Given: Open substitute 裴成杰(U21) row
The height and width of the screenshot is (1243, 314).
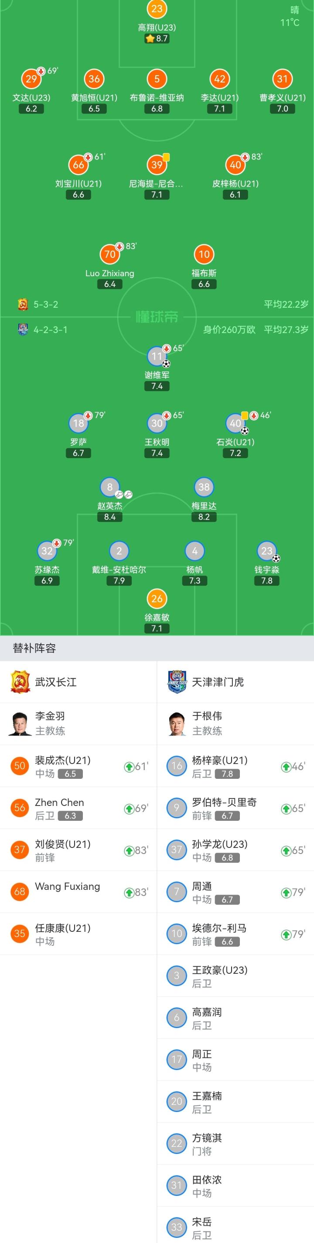Looking at the screenshot, I should [x=78, y=766].
